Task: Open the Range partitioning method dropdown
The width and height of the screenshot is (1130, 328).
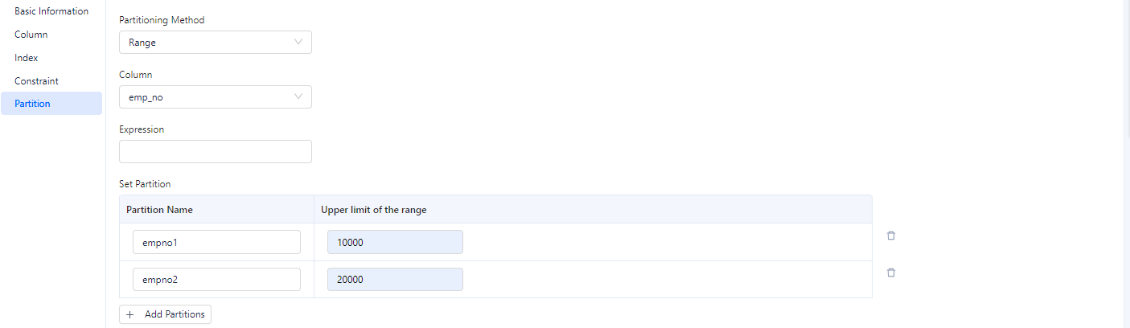Action: (215, 43)
